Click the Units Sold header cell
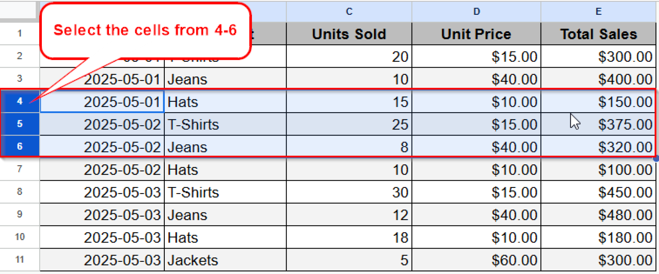The height and width of the screenshot is (274, 659). coord(349,34)
